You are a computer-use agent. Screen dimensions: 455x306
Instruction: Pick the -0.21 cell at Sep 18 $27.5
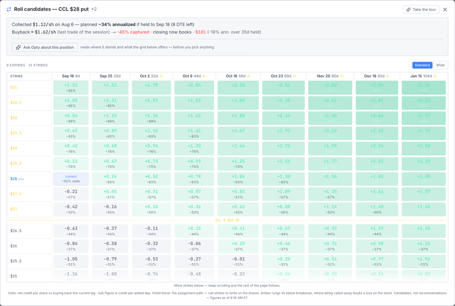(x=71, y=194)
